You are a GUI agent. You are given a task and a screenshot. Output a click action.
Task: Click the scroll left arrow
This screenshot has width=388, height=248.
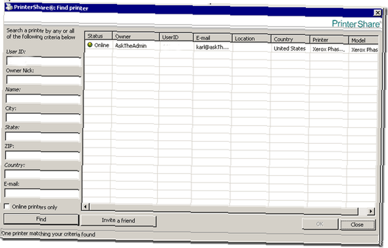(85, 206)
